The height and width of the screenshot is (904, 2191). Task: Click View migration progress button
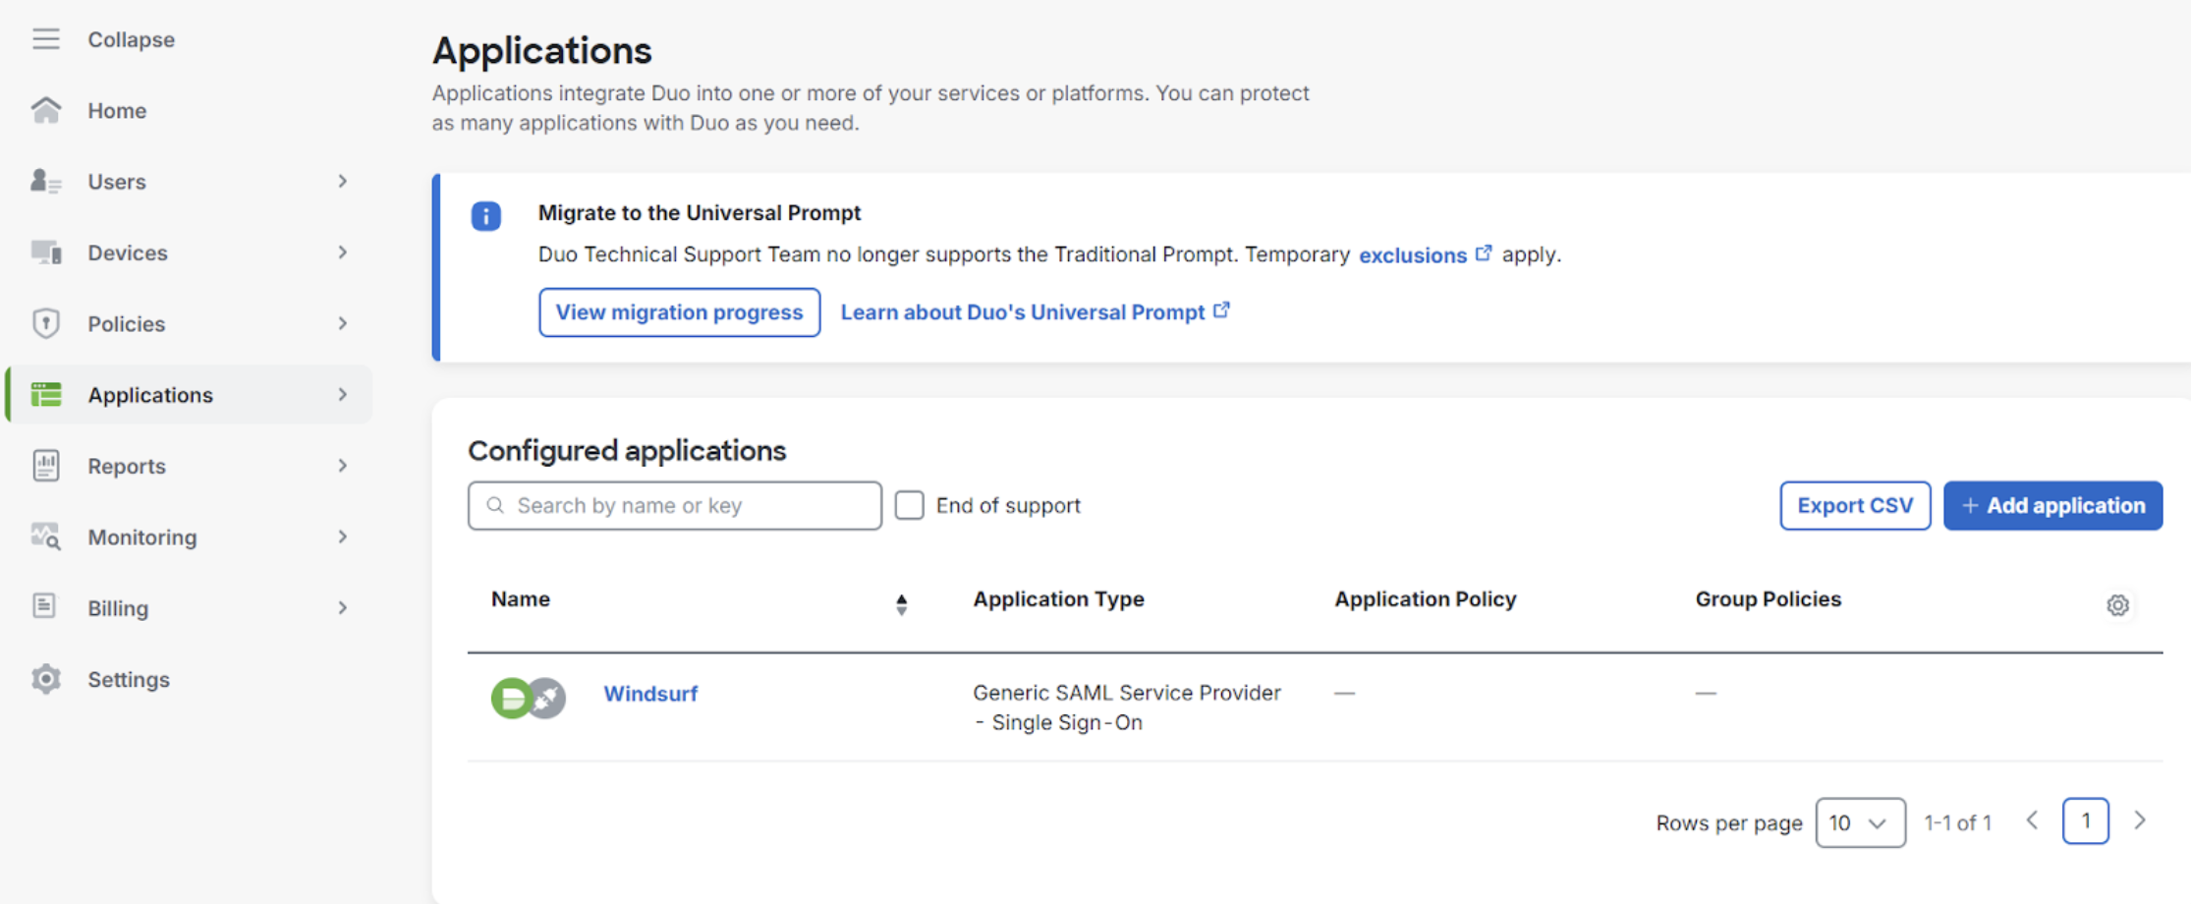(679, 312)
